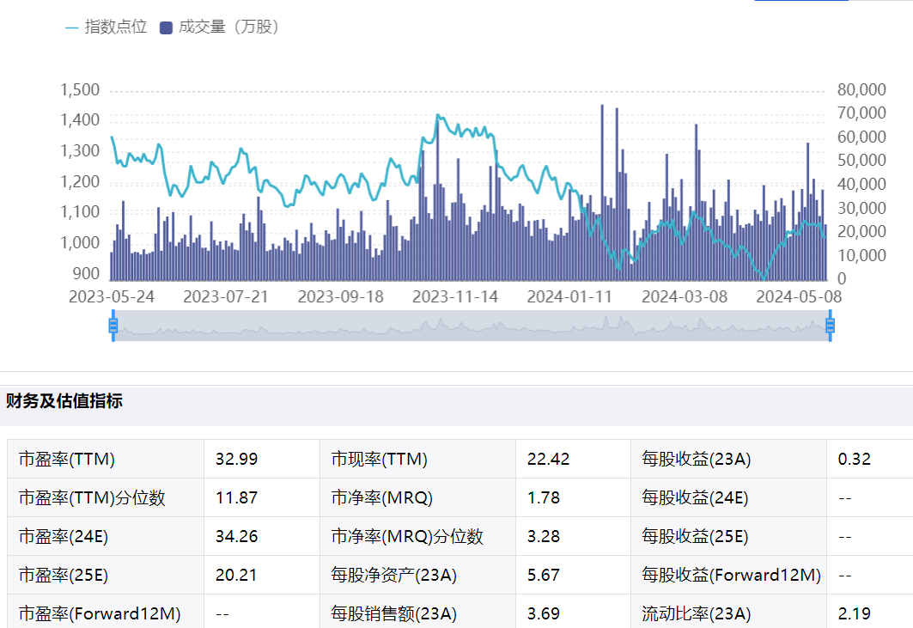Click the 流动比率(23A) value 2.19

click(x=854, y=614)
